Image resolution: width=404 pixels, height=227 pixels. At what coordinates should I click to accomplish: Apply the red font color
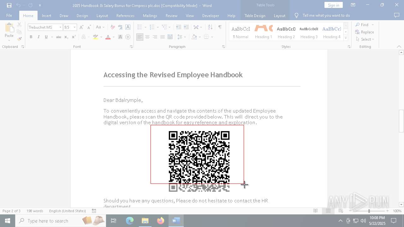(x=108, y=37)
